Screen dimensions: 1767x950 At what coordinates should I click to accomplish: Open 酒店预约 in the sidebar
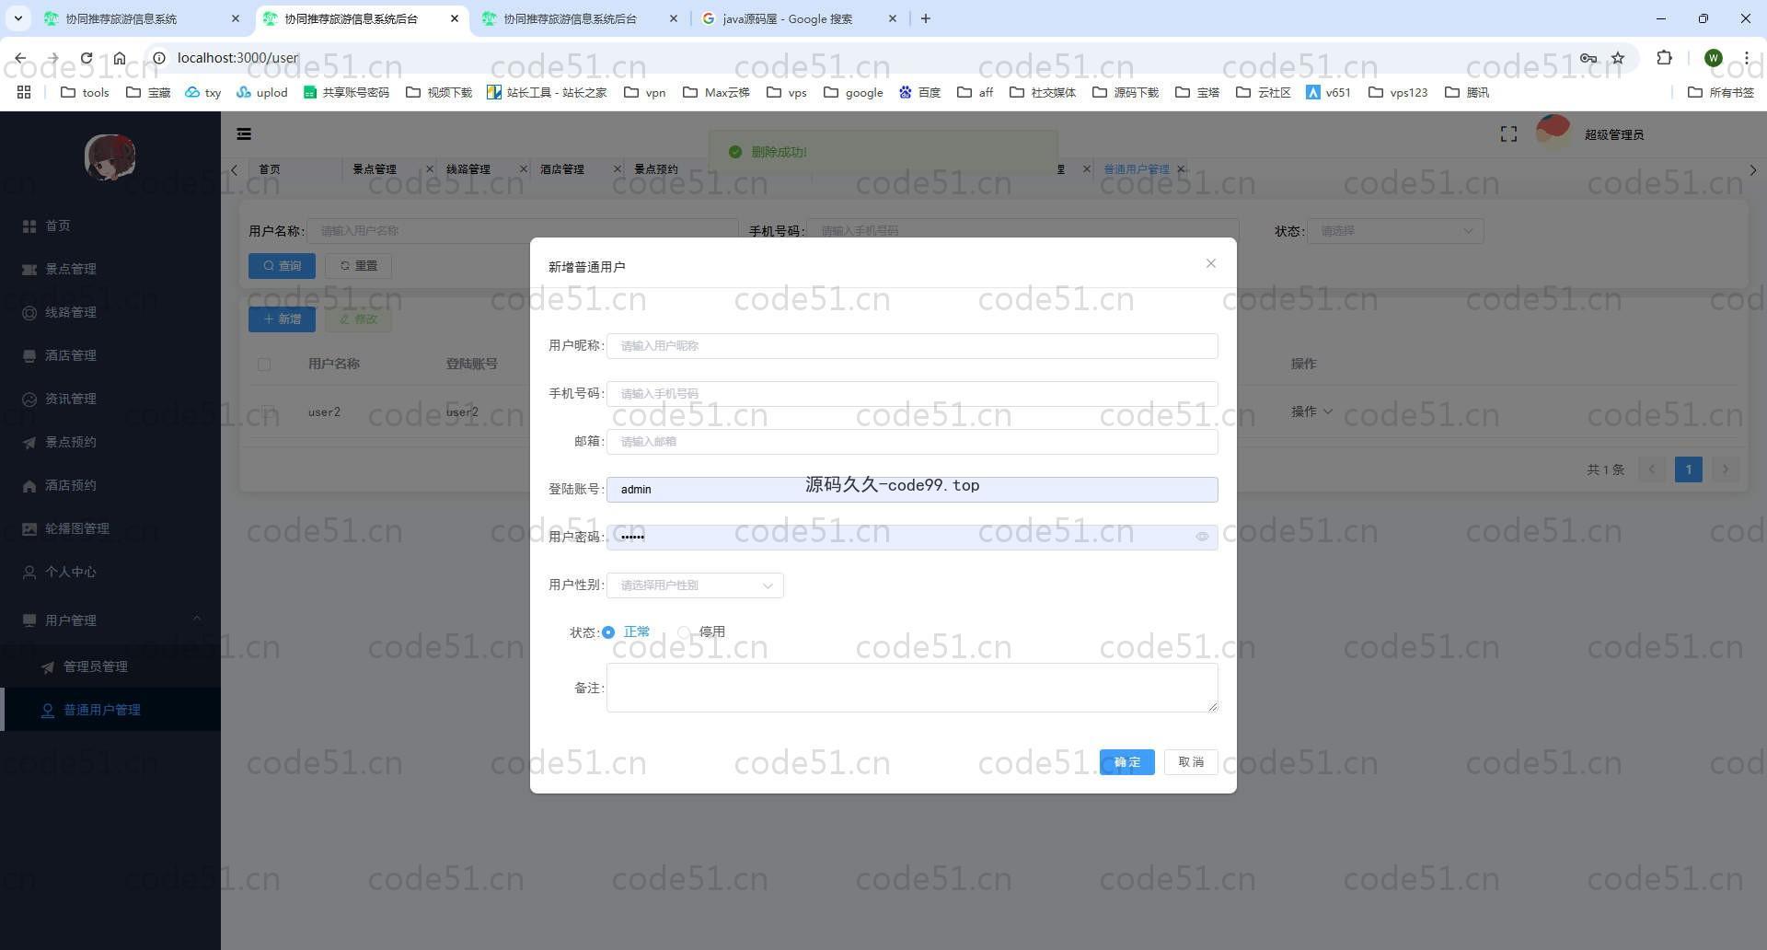click(110, 485)
